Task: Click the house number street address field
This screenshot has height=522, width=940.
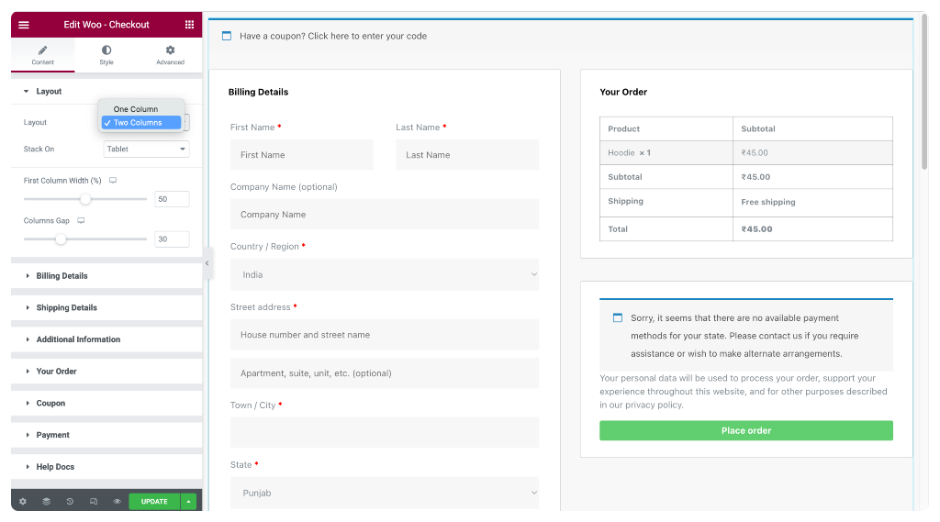Action: click(x=385, y=335)
